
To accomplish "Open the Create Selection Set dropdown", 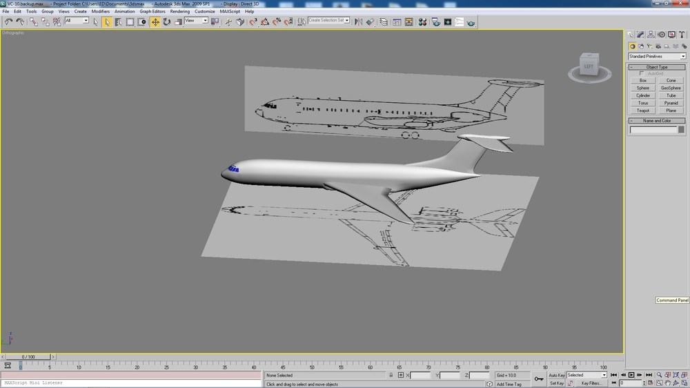I will coord(328,20).
